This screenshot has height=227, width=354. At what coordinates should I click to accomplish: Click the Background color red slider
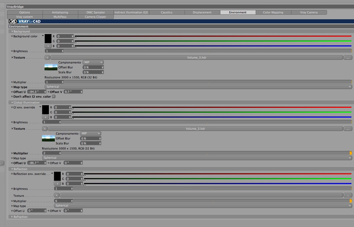coord(213,36)
